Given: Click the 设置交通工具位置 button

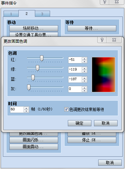Looking at the screenshot, I should (34, 35).
